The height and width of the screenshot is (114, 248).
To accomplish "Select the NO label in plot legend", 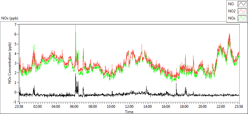I will click(230, 4).
